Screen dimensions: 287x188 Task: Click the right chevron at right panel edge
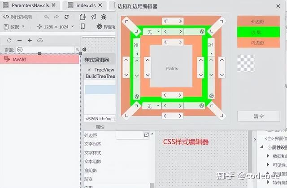255,140
